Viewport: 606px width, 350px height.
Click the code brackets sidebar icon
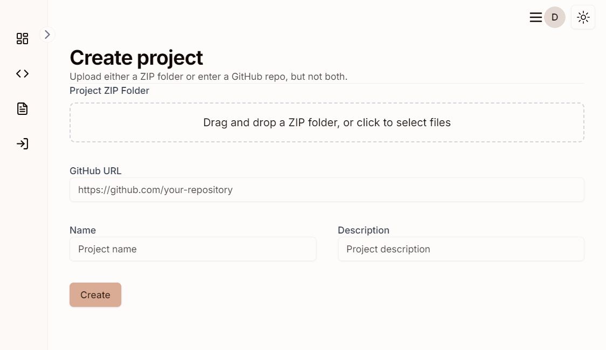click(x=22, y=73)
